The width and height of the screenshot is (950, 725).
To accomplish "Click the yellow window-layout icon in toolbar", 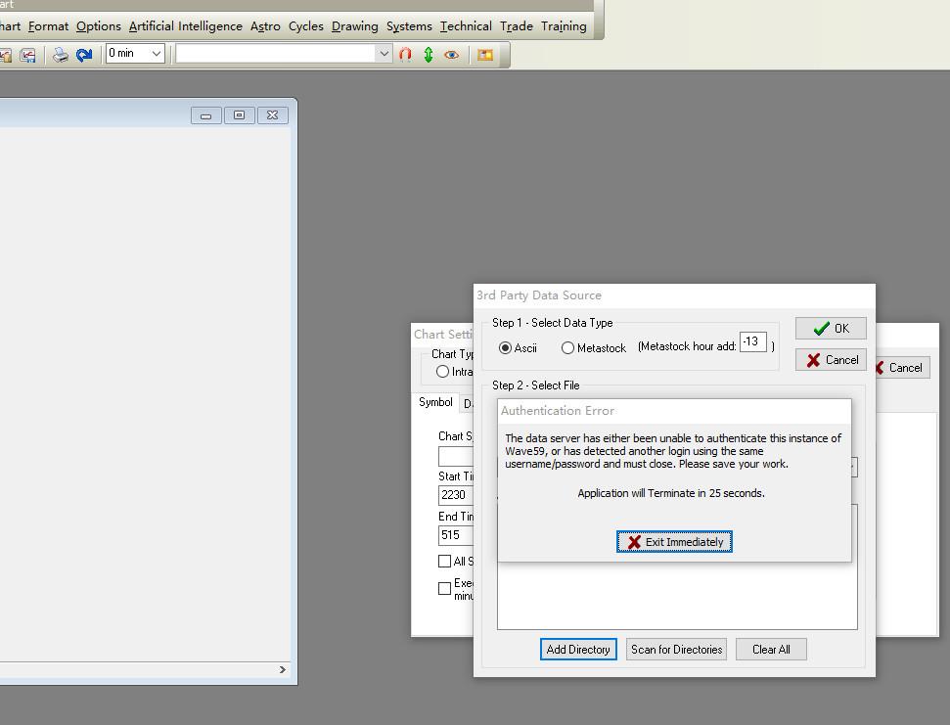I will 484,55.
